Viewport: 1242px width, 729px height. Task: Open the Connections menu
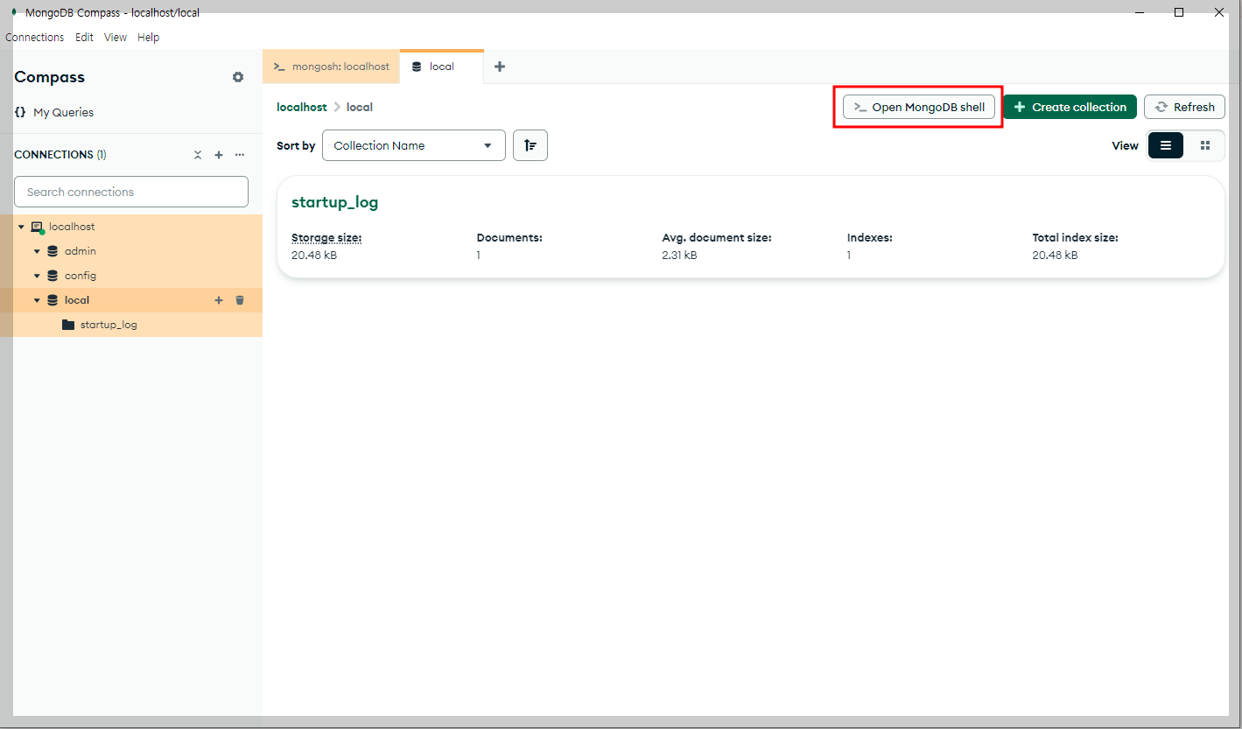pos(34,38)
